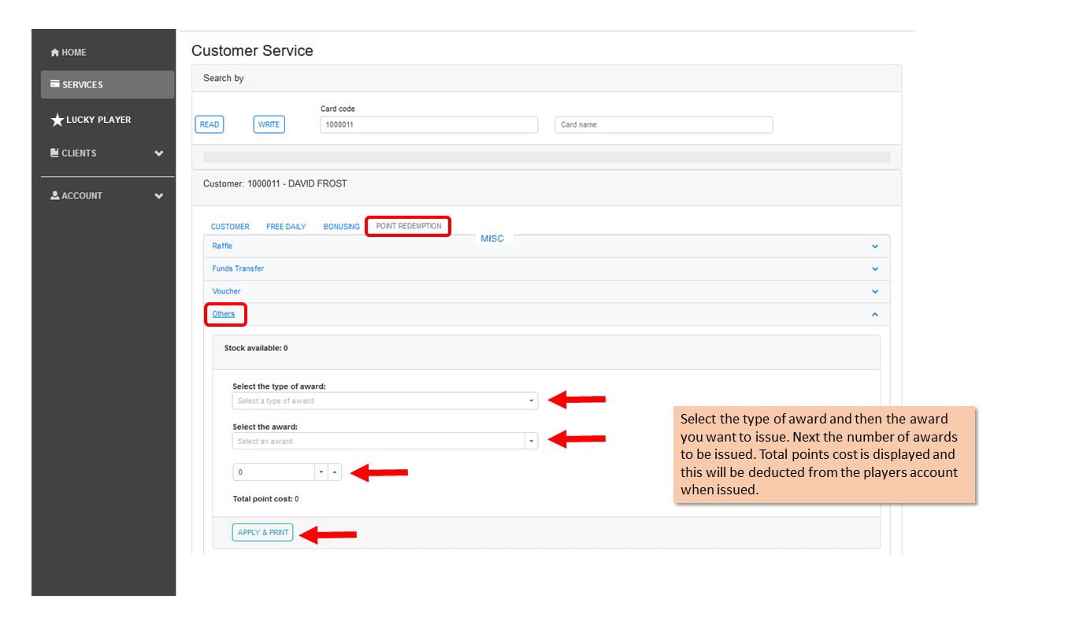
Task: Open the Select an award dropdown
Action: tap(385, 441)
